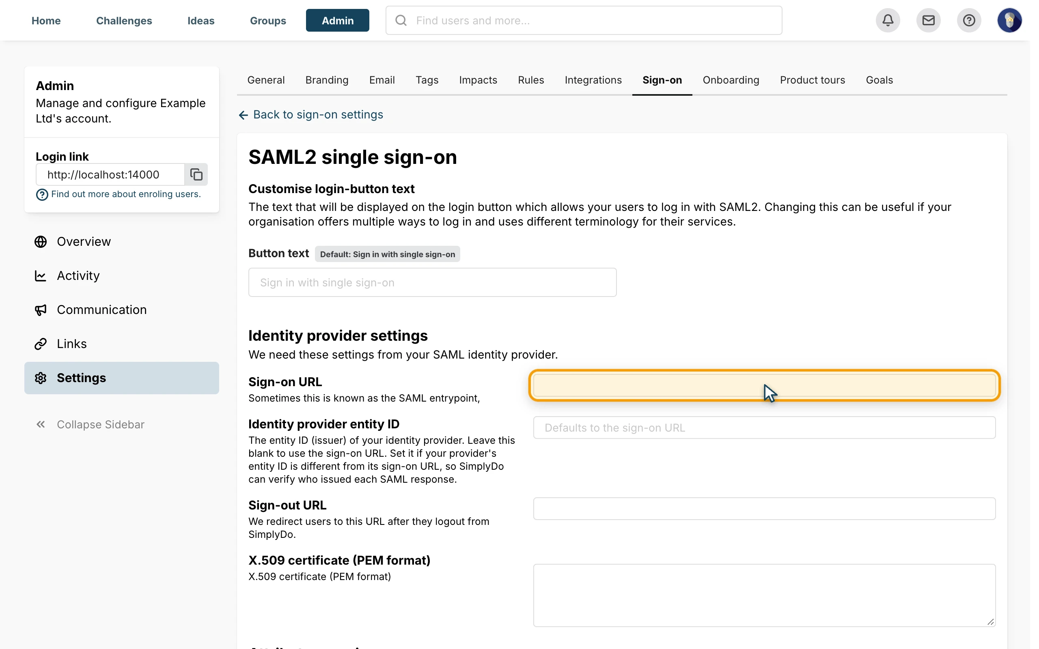The image size is (1039, 649).
Task: Switch to the Impacts tab
Action: [478, 80]
